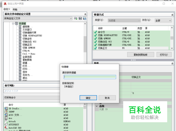Image resolution: width=176 pixels, height=131 pixels.
Task: Open the 状态 dropdown showing 全部
Action: tap(163, 21)
